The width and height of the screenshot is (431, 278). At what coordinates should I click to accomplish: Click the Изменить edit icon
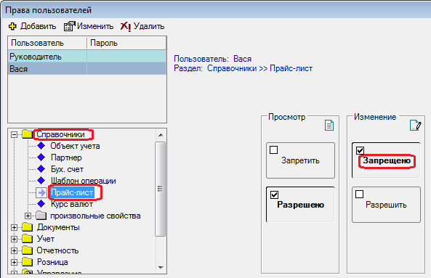point(70,26)
